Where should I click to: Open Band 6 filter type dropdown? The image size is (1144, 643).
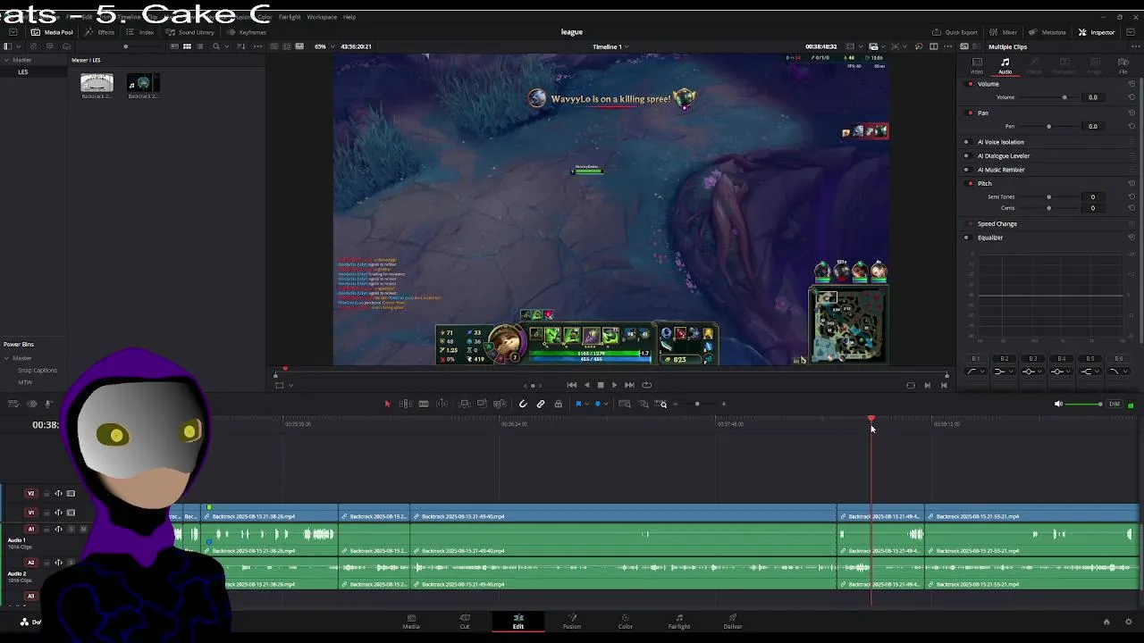click(x=1118, y=372)
